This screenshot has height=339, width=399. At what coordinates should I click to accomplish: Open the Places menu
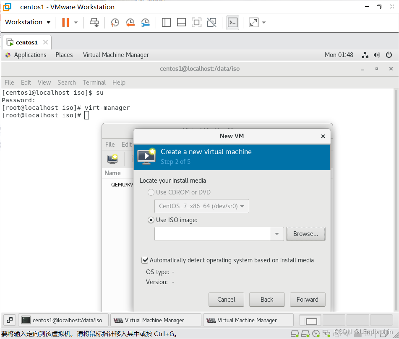[x=64, y=55]
